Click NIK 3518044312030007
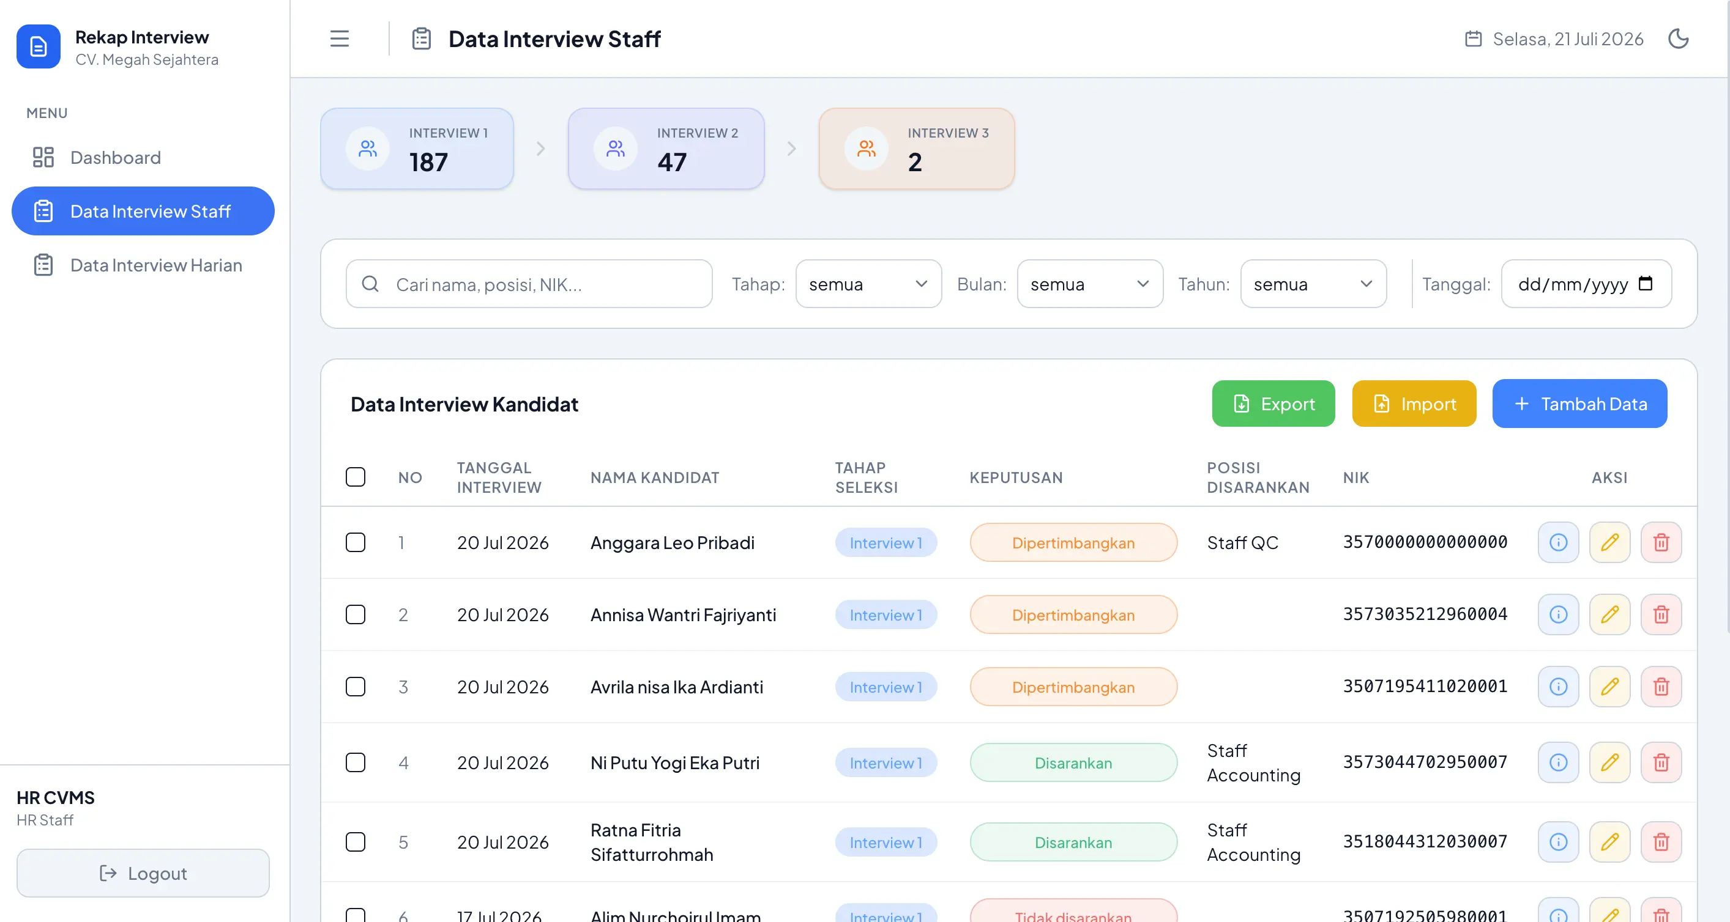 point(1425,841)
